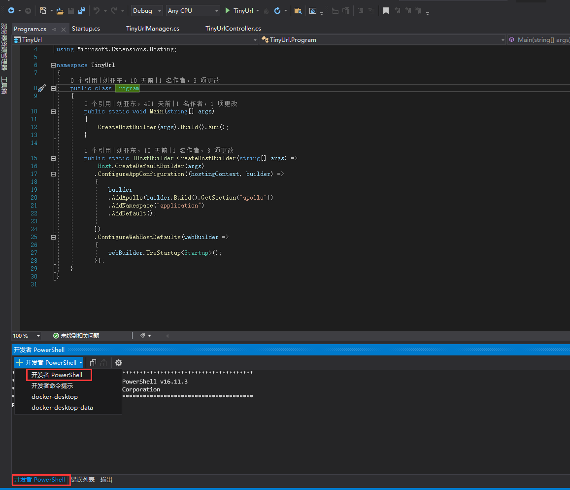Open the 100 % zoom level dropdown
This screenshot has height=490, width=570.
point(27,335)
